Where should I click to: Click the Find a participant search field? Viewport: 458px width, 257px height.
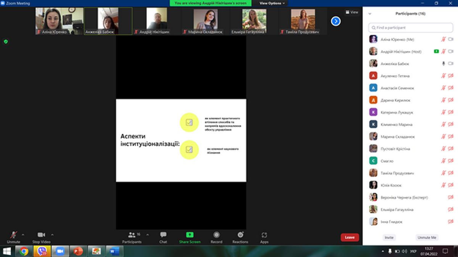pos(411,27)
